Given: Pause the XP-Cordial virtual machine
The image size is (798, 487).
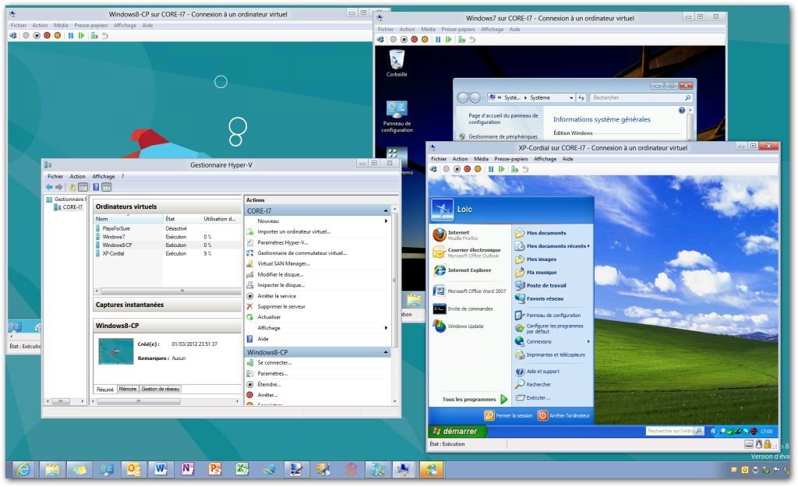Looking at the screenshot, I should (491, 169).
